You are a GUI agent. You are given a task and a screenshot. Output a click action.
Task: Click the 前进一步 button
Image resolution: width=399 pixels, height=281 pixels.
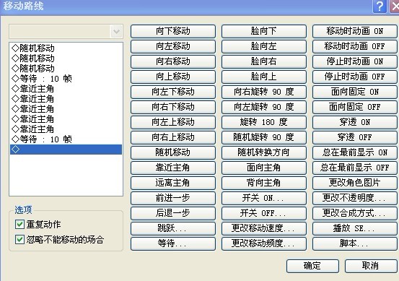(173, 198)
